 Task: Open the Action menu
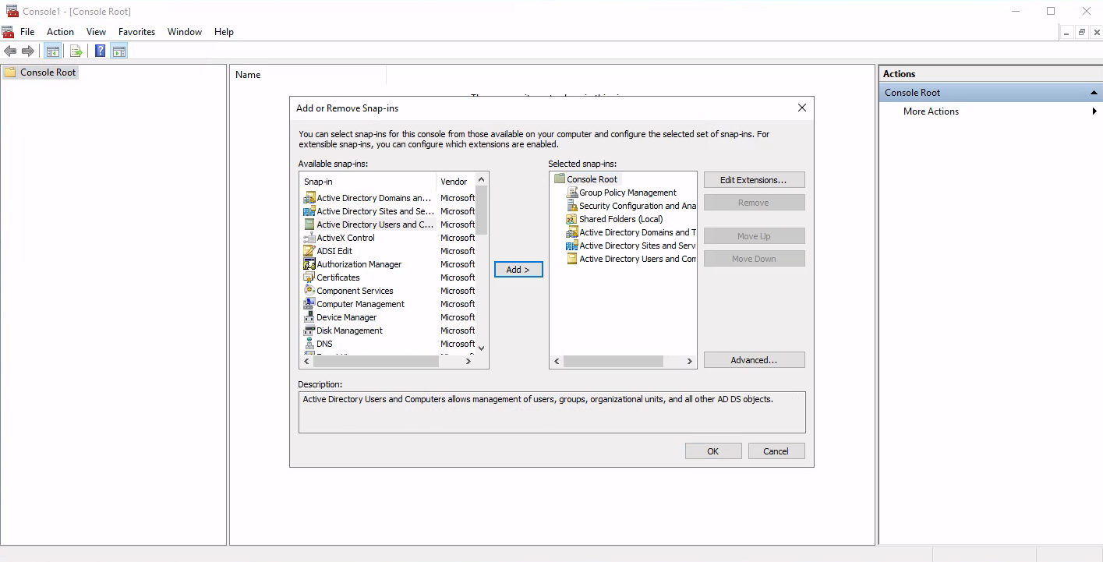[60, 32]
